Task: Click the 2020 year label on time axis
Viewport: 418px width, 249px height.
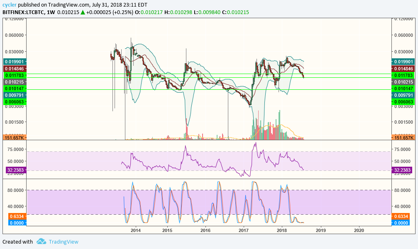Action: click(x=359, y=230)
